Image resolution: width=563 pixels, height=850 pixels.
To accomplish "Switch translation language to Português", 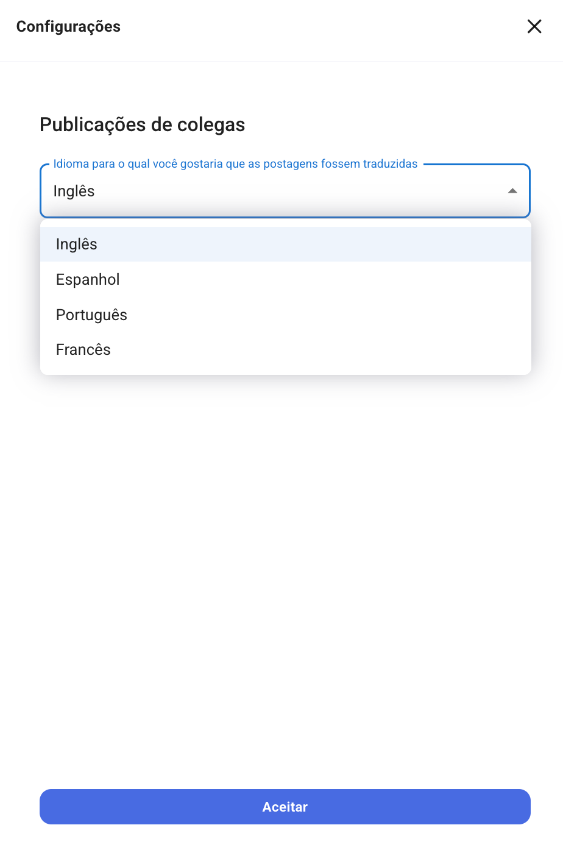I will tap(91, 315).
